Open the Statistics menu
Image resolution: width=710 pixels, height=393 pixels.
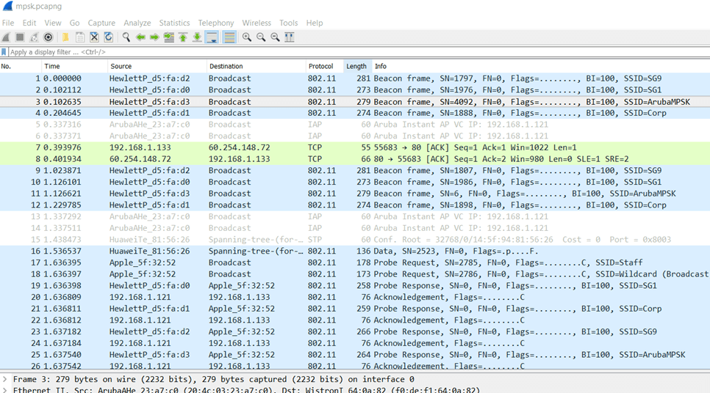174,23
